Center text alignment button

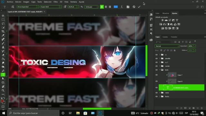[x=106, y=7]
